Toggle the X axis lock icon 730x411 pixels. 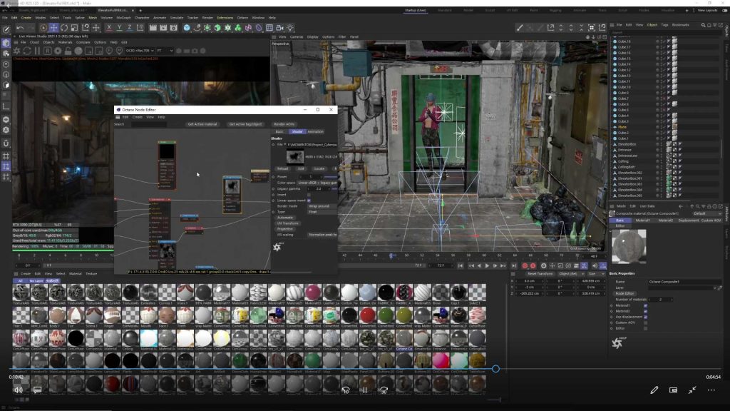[x=108, y=28]
